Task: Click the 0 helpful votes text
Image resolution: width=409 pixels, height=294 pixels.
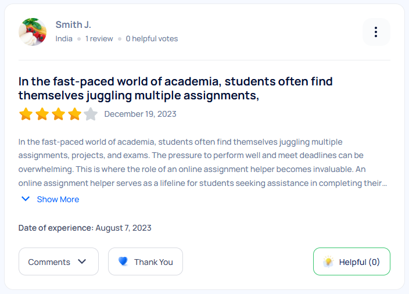Action: (152, 39)
